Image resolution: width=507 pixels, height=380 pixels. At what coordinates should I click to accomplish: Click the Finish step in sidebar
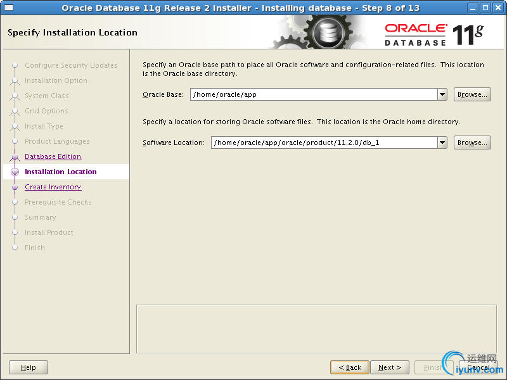[35, 248]
